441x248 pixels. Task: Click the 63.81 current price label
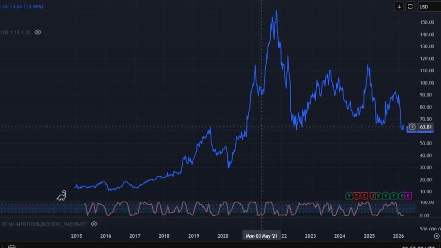pyautogui.click(x=426, y=127)
